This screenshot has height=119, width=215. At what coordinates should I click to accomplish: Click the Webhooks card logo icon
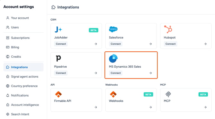[x=113, y=94]
